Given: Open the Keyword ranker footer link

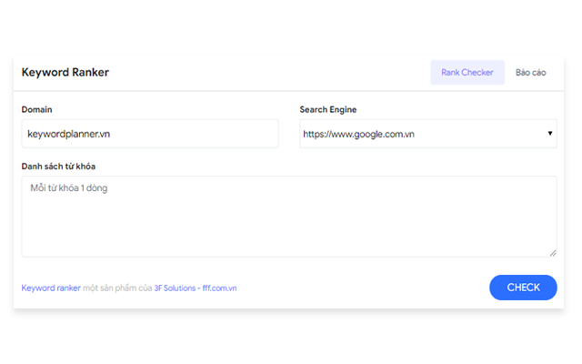Looking at the screenshot, I should (x=51, y=288).
